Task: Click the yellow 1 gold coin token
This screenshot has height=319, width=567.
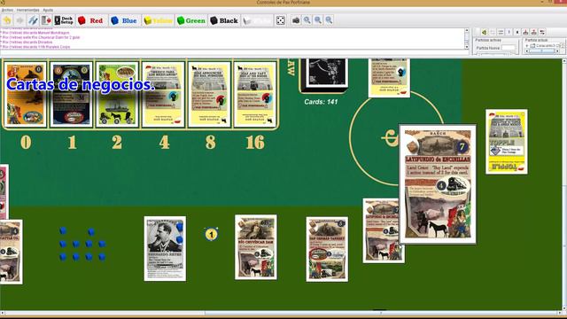Action: click(x=211, y=234)
